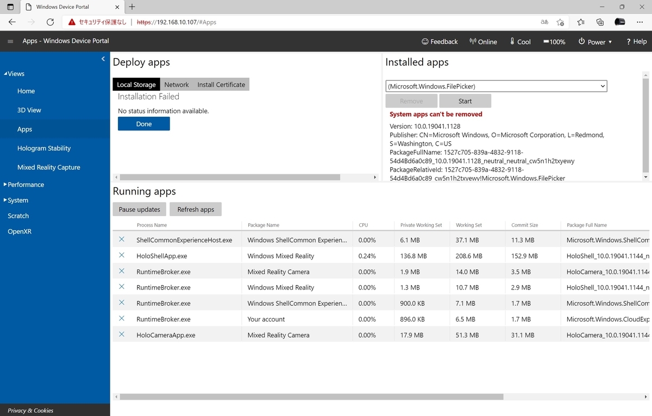Terminate Mixed Reality Camera RuntimeBroker with X
652x416 pixels.
(x=122, y=271)
